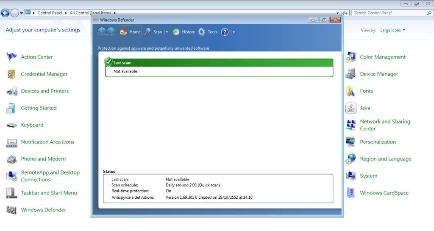Expand the breadcrumb arrow after Control Panel
The width and height of the screenshot is (434, 231).
(x=66, y=13)
